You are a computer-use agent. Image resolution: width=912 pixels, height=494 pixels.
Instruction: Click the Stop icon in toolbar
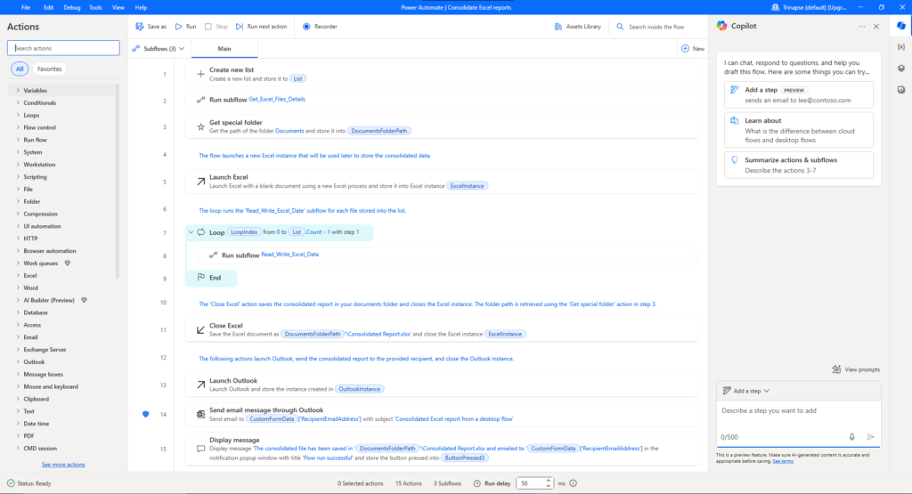[208, 27]
